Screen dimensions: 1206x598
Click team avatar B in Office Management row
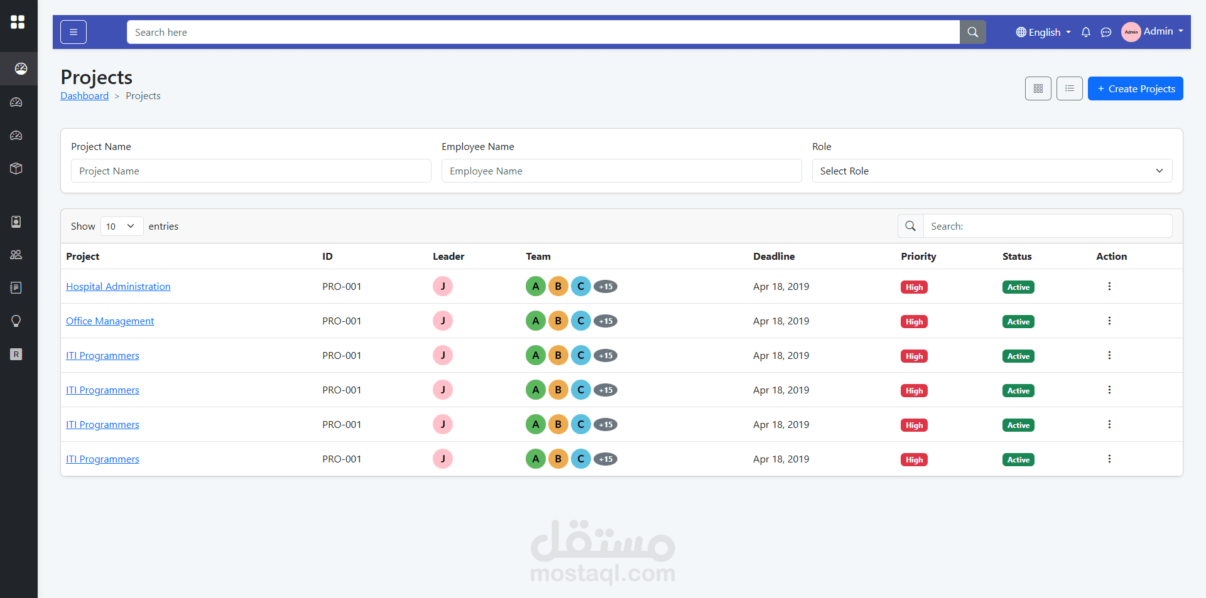tap(558, 321)
